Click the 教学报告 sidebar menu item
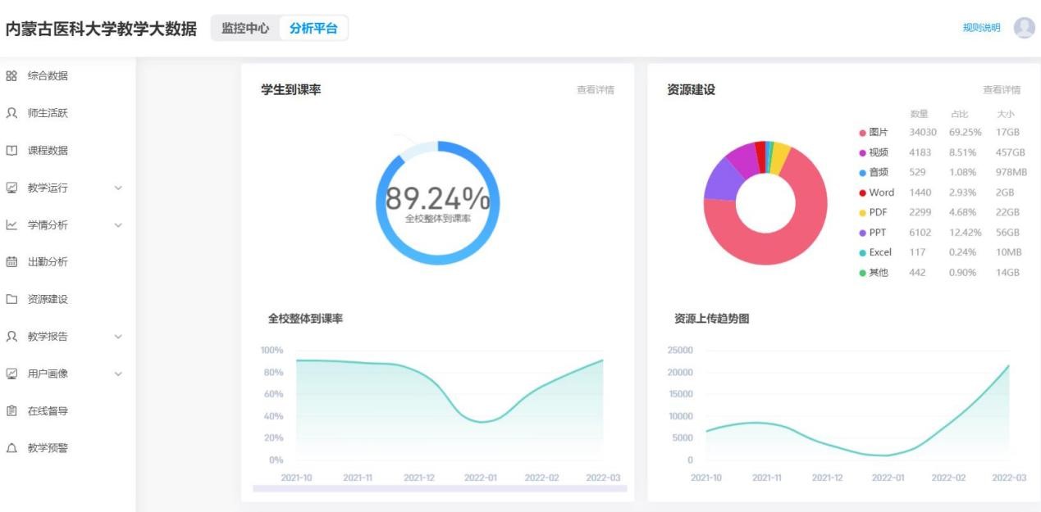The width and height of the screenshot is (1041, 512). click(x=48, y=337)
